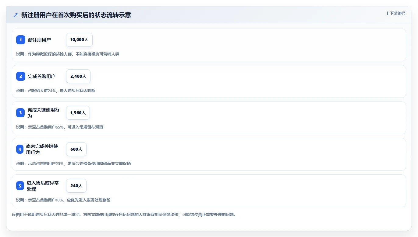Click the step 1 number badge
The image size is (418, 237).
(x=21, y=40)
